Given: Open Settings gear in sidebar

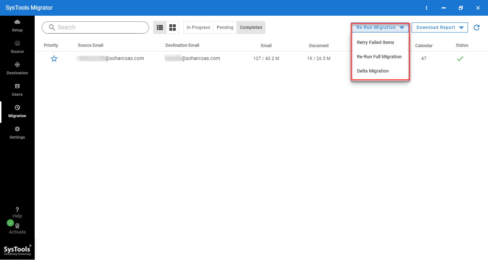Looking at the screenshot, I should click(17, 132).
